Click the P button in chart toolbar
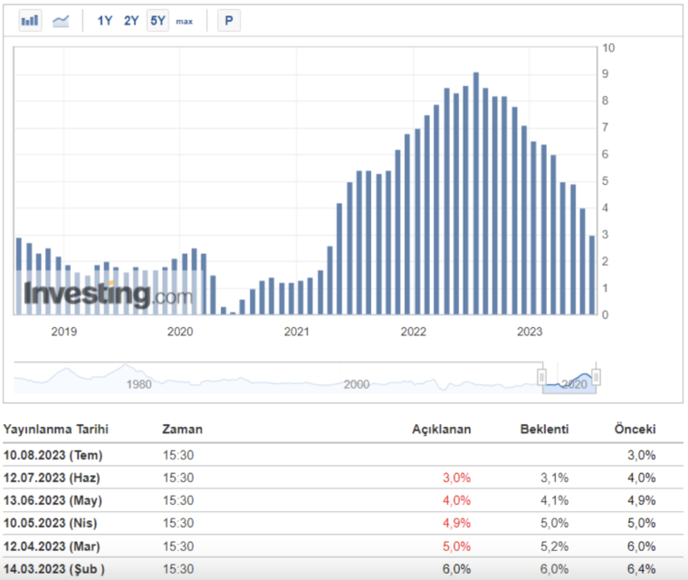 [229, 21]
